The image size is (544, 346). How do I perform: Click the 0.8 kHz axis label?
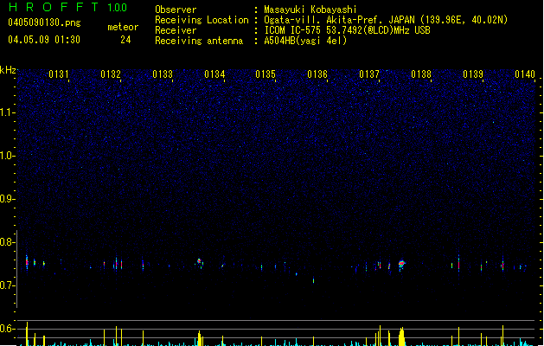point(7,242)
